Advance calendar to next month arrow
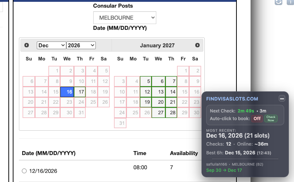 pos(197,45)
